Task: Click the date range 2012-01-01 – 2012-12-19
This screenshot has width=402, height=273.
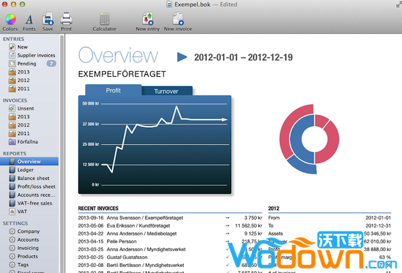Action: 243,58
